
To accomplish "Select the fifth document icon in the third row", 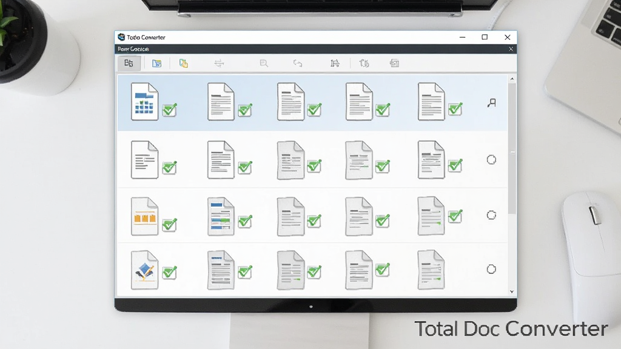I will pos(431,216).
